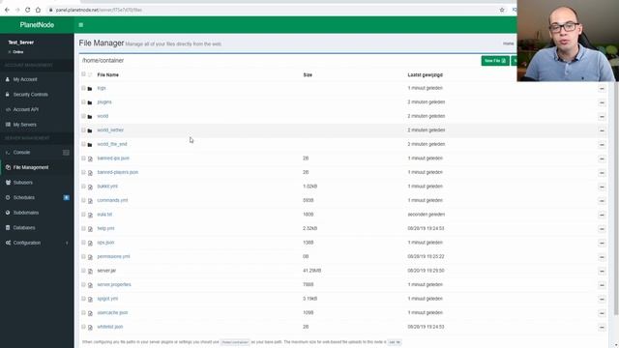
Task: Click file icon beside eula.txt
Action: [90, 215]
